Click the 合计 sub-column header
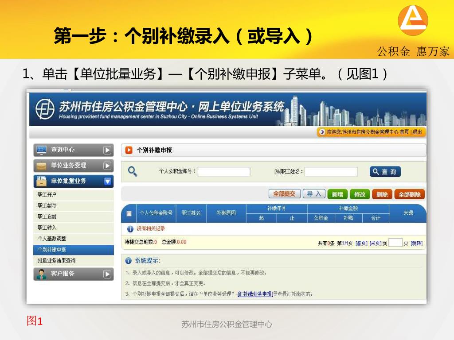The height and width of the screenshot is (340, 454). (376, 218)
